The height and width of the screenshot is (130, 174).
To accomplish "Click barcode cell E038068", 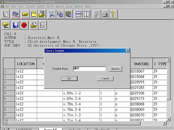I will [141, 104].
